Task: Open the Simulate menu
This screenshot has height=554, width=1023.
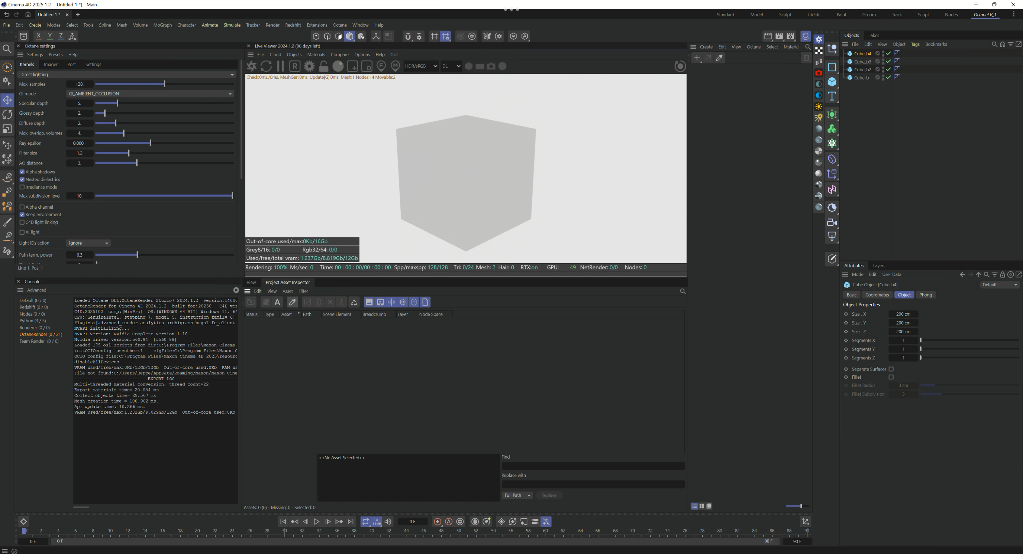Action: tap(232, 25)
